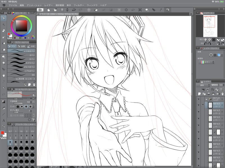Open a file using the folder icon
The image size is (225, 168).
click(55, 10)
